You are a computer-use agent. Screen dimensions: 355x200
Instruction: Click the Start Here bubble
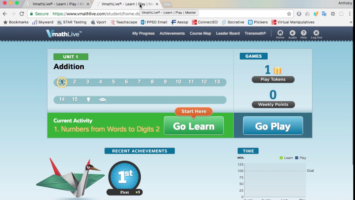(194, 111)
